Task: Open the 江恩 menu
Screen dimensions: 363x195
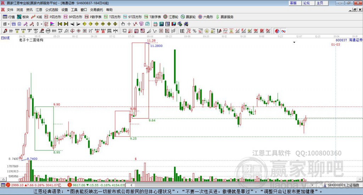Action: coord(39,10)
